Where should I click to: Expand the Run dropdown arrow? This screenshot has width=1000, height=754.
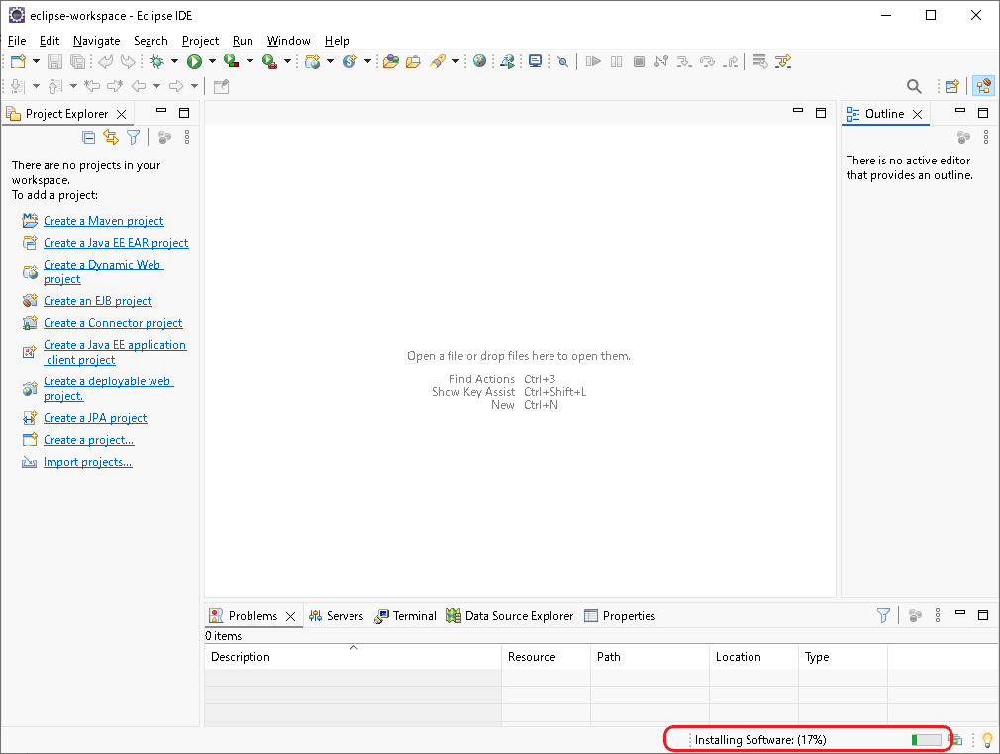(x=212, y=62)
